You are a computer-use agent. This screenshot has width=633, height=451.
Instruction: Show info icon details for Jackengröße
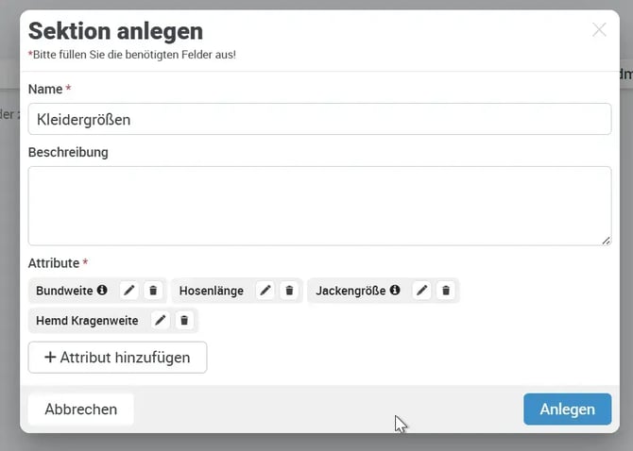[x=395, y=291]
